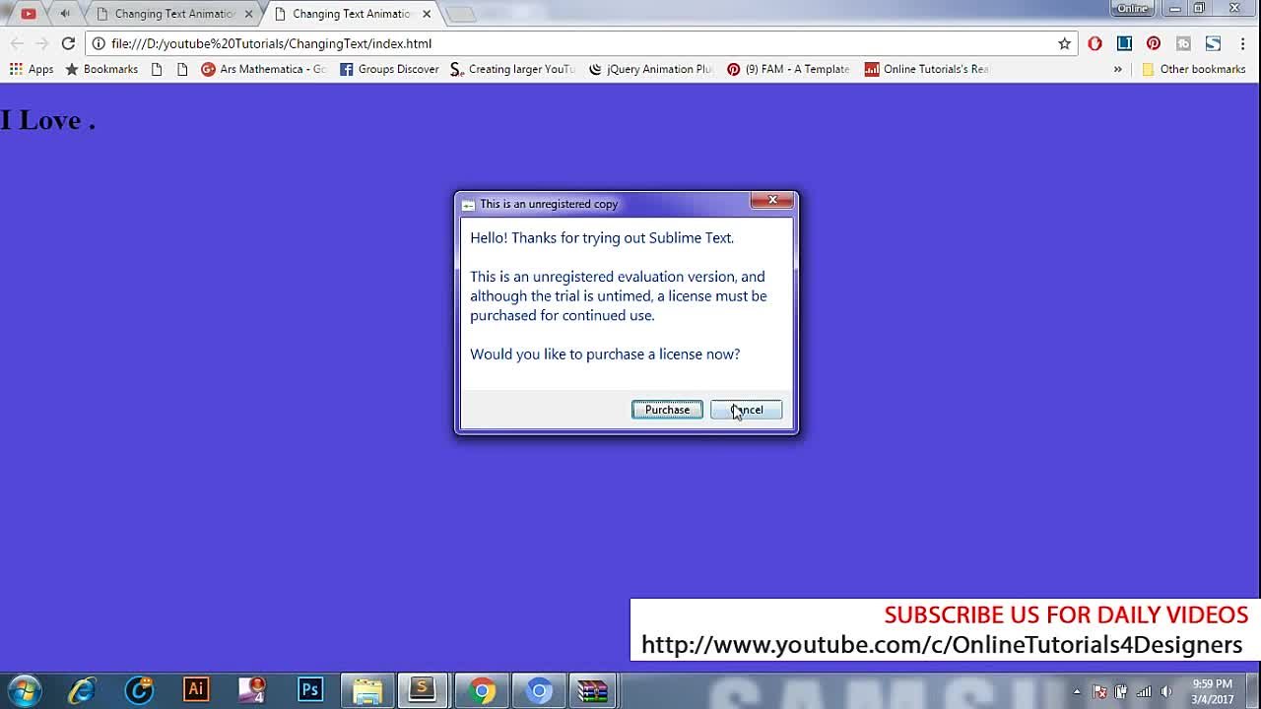Screen dimensions: 1261x709
Task: Open the Chrome menu three dots
Action: [1242, 43]
